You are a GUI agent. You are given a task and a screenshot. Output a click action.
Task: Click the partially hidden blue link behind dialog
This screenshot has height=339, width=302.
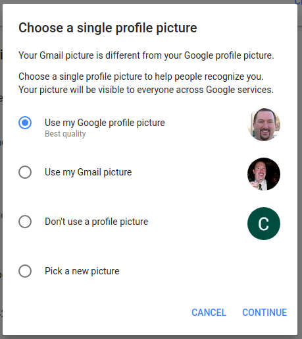(x=298, y=2)
